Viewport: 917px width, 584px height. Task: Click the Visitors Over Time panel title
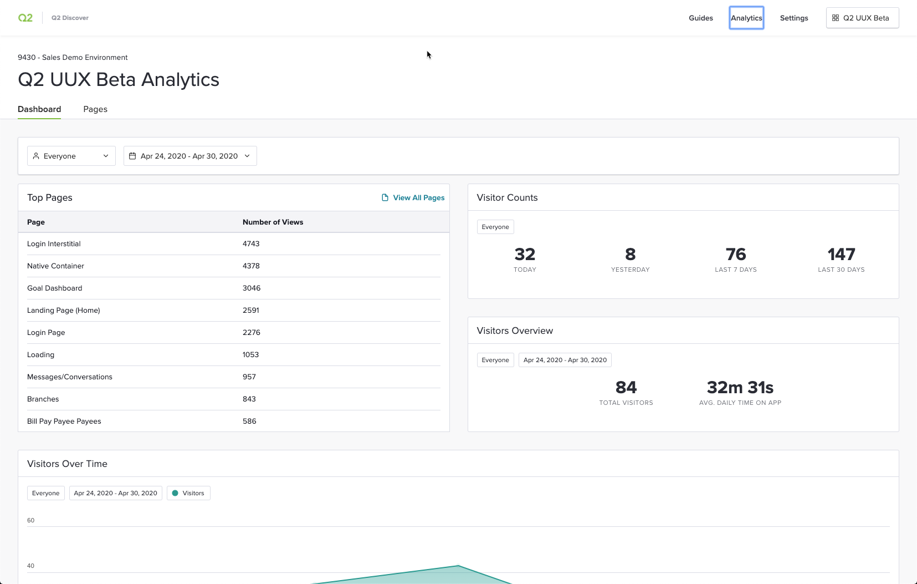coord(67,464)
